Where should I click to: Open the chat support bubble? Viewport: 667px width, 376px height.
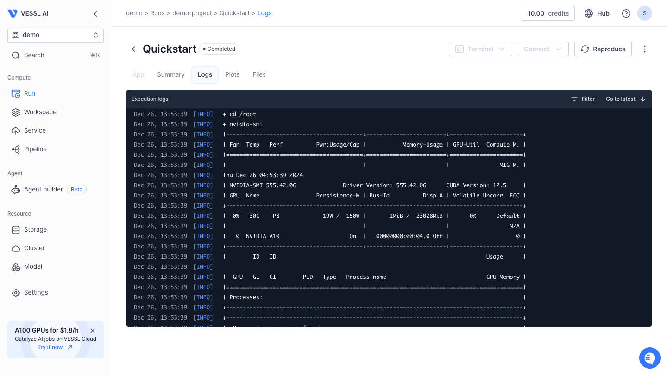[650, 358]
